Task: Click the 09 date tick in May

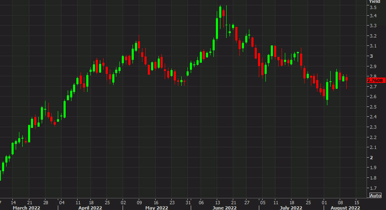Action: [x=140, y=203]
